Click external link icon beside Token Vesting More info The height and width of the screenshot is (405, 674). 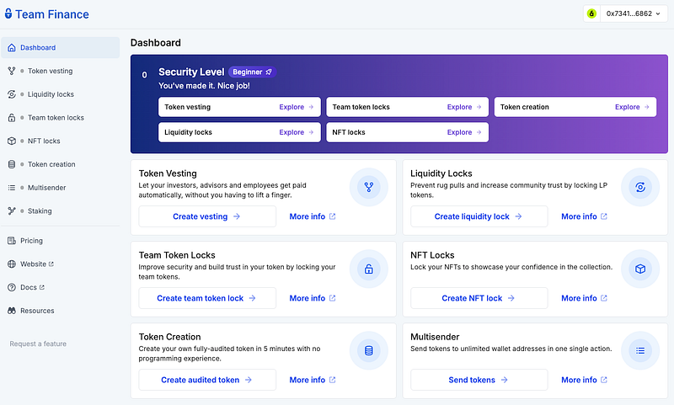(x=332, y=216)
